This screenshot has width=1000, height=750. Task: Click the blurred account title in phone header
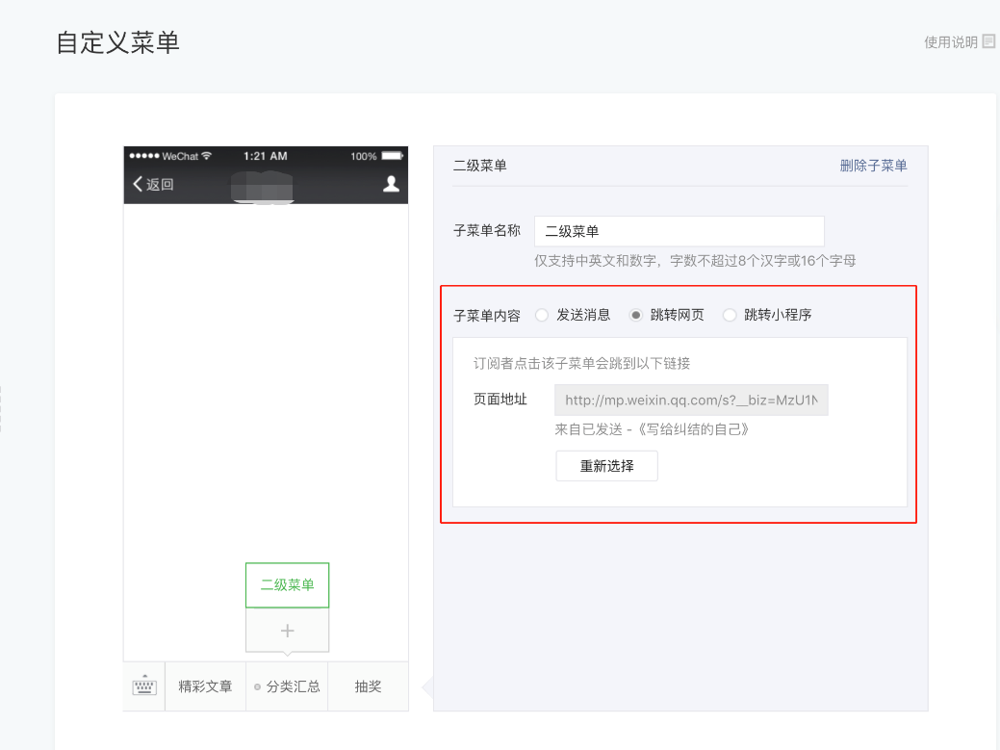[263, 185]
